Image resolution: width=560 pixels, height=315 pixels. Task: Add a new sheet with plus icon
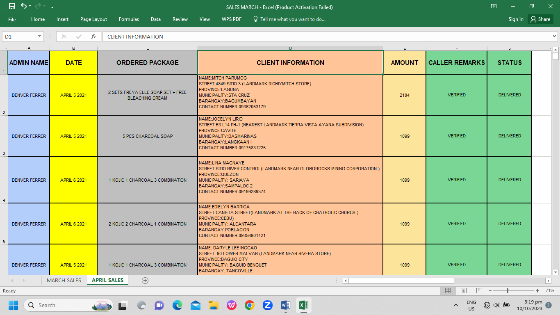click(x=145, y=281)
